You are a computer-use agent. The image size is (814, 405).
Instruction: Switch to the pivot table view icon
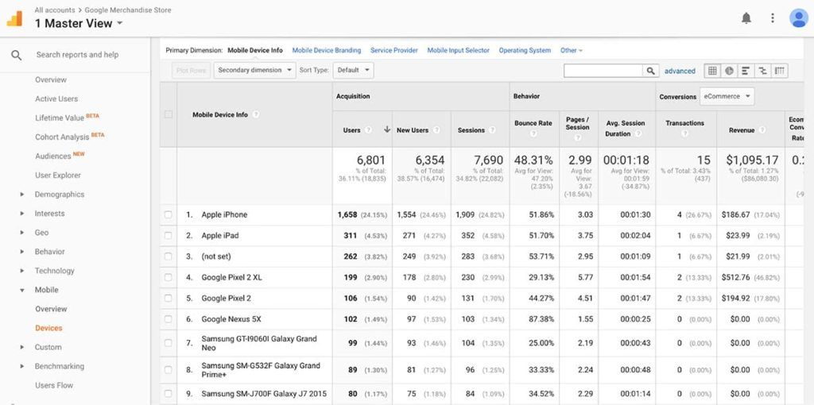coord(780,71)
